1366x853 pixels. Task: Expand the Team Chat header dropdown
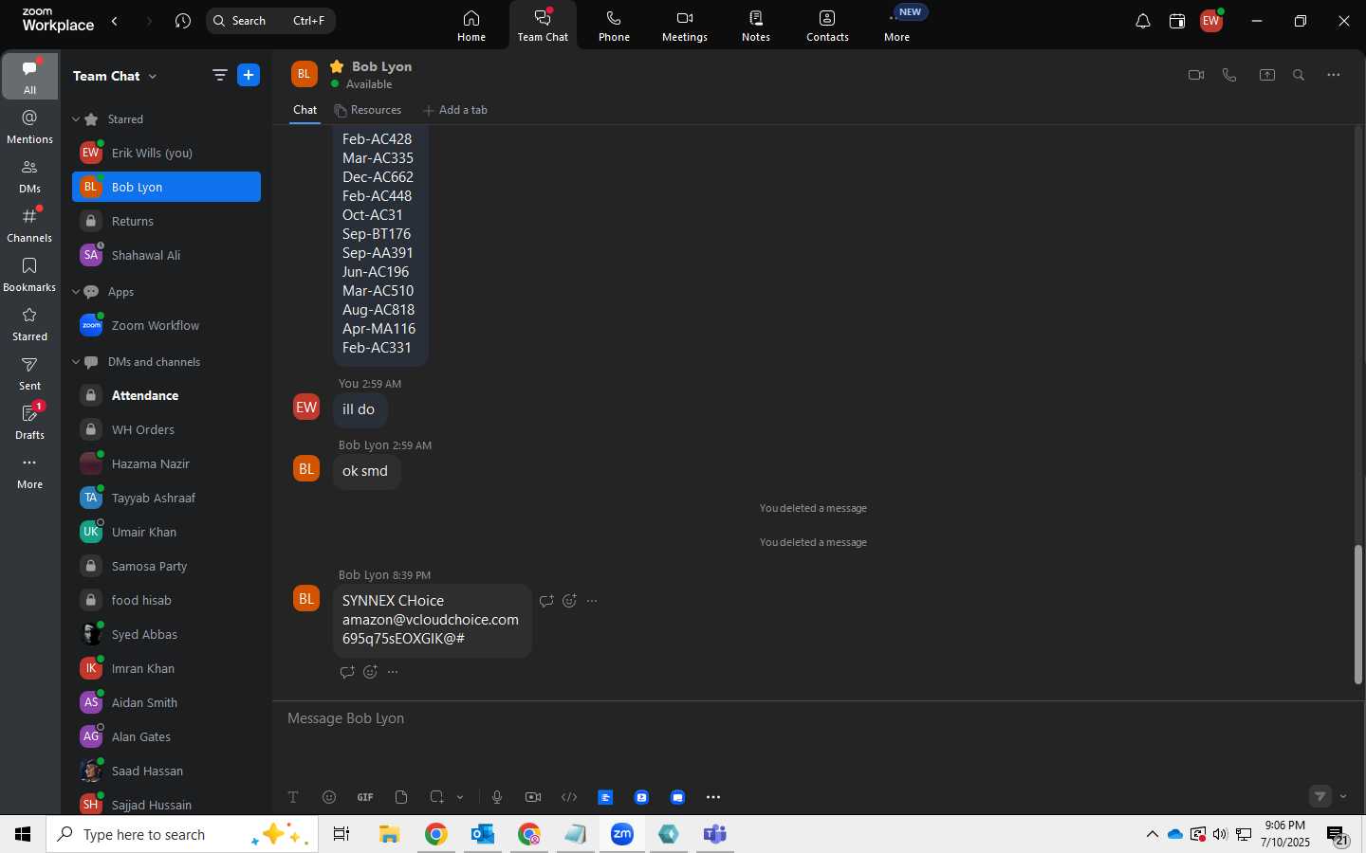pyautogui.click(x=153, y=76)
